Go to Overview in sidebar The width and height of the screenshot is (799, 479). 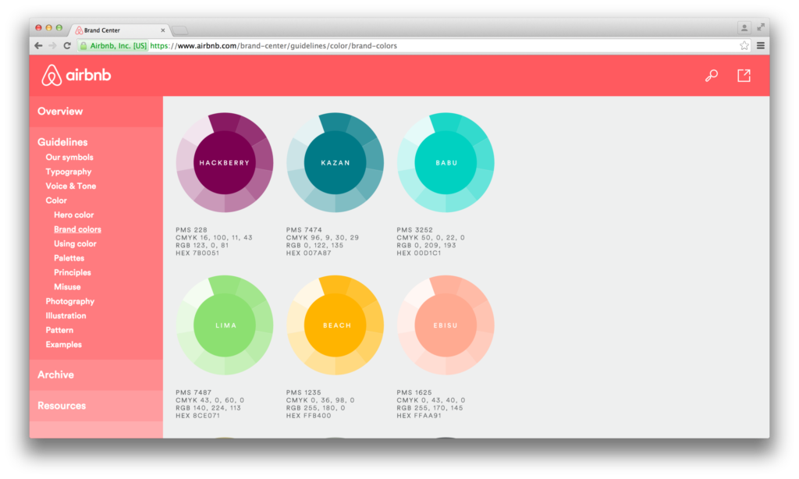pyautogui.click(x=60, y=112)
